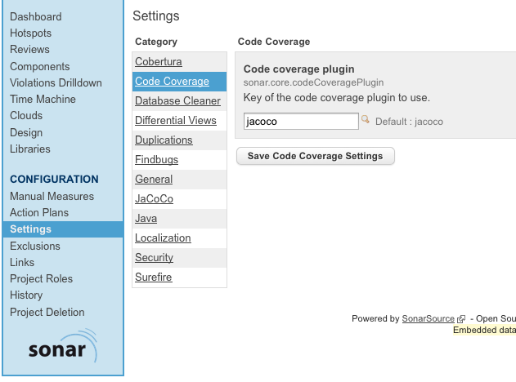Open the Differential Views category
The height and width of the screenshot is (382, 516).
click(x=175, y=121)
